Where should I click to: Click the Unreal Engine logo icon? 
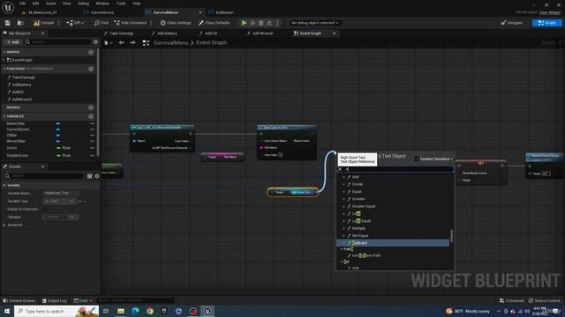tap(8, 7)
